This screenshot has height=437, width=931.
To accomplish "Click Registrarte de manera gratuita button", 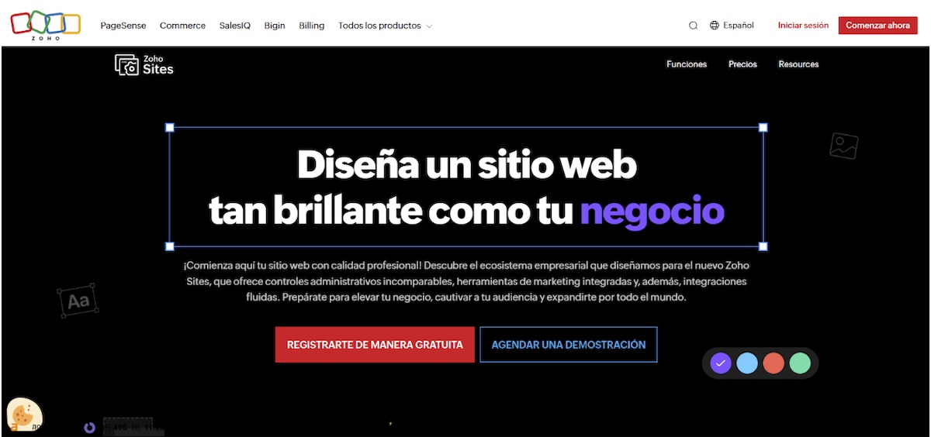I will click(x=375, y=345).
